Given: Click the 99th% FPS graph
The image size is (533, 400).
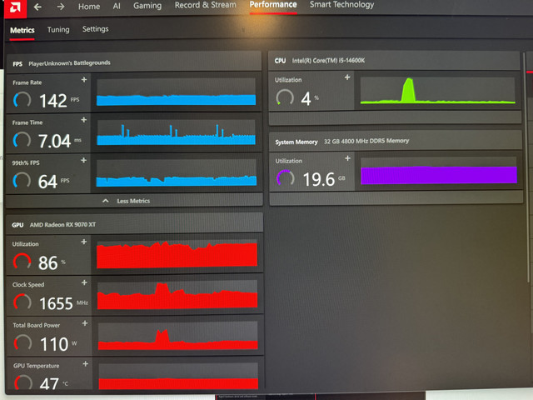Looking at the screenshot, I should [x=177, y=172].
